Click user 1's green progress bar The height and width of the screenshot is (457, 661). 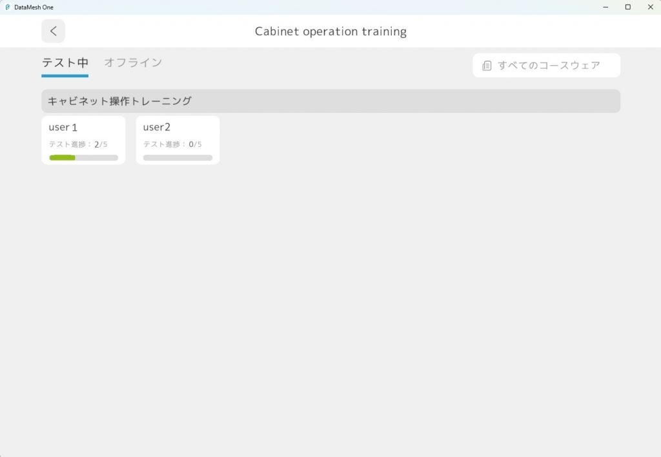63,157
